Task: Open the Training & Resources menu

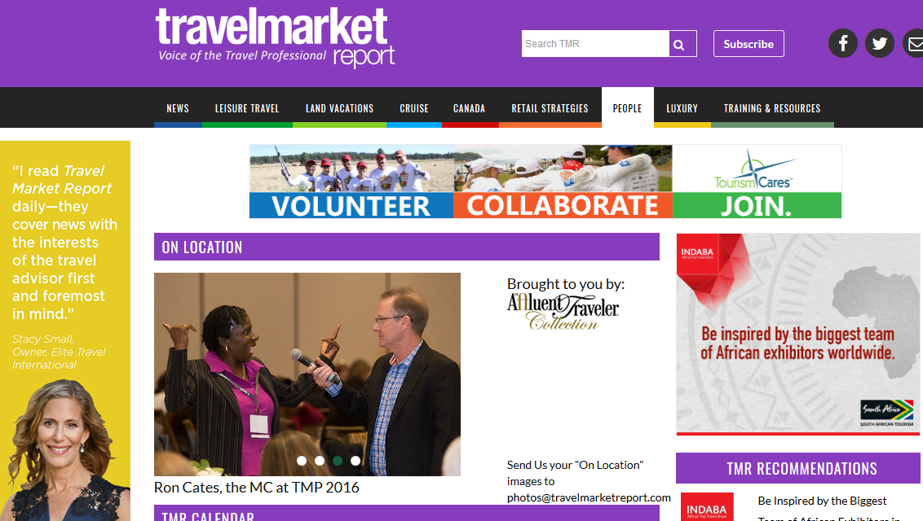Action: 772,108
